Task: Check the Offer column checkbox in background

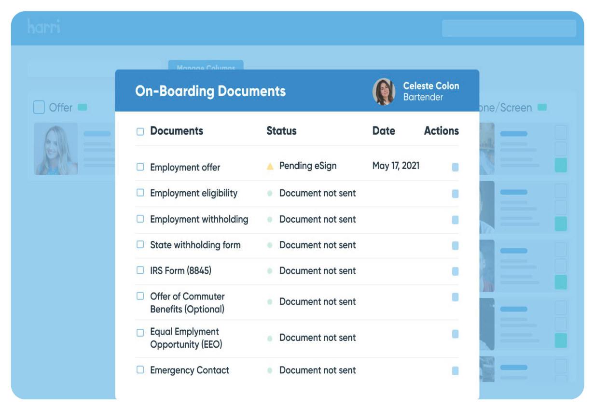Action: click(x=39, y=107)
